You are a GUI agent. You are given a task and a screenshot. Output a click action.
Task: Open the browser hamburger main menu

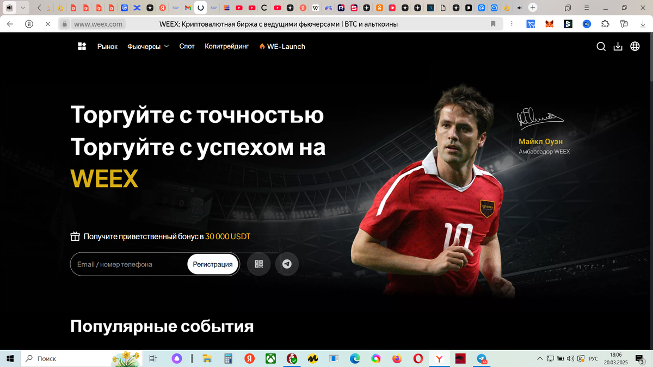[587, 8]
